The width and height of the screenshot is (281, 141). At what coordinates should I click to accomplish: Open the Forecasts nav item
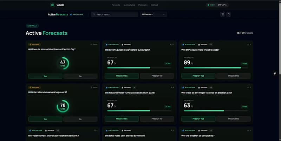pyautogui.click(x=116, y=5)
